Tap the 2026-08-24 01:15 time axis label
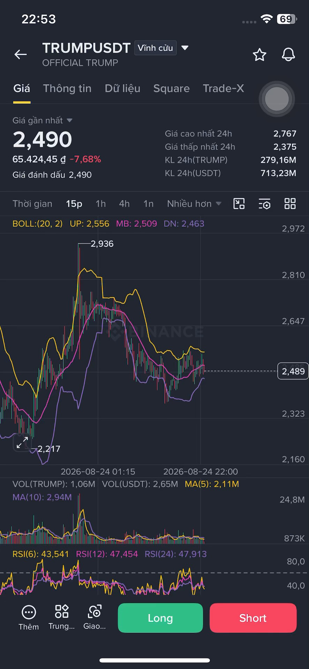 point(98,472)
